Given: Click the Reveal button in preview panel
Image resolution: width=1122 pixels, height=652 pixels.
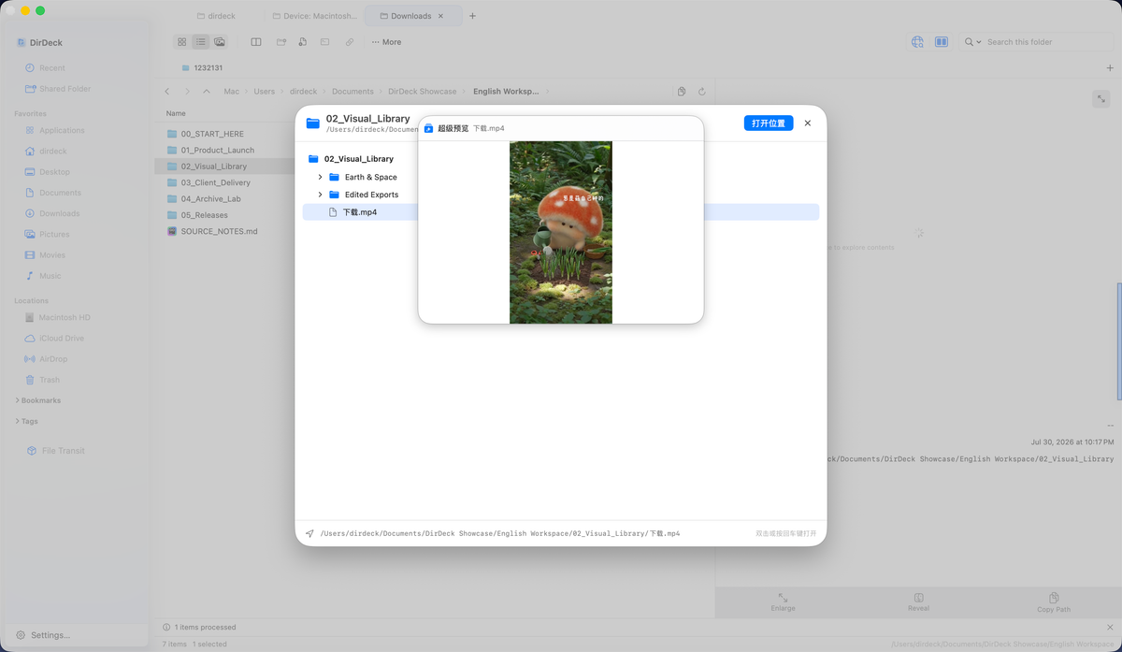Looking at the screenshot, I should [x=918, y=601].
